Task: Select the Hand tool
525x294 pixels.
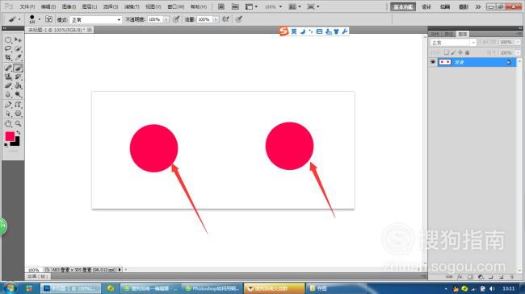Action: [8, 124]
